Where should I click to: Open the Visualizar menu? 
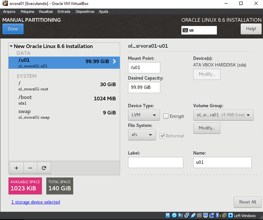pyautogui.click(x=46, y=12)
